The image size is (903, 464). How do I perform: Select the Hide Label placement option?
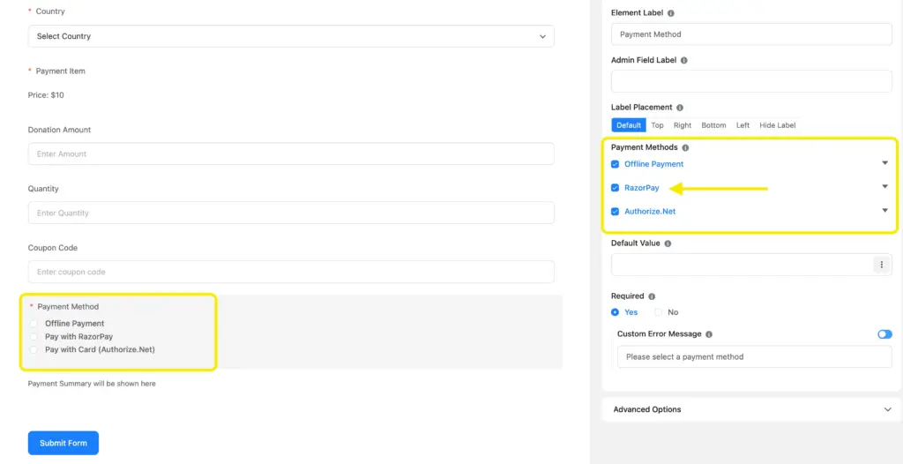778,125
